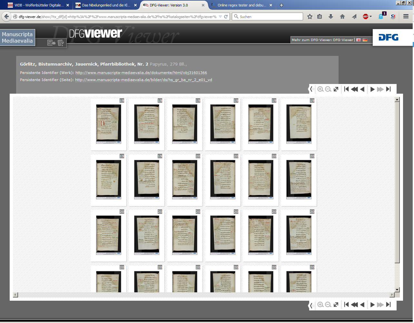Switch language with the German flag icon

[x=365, y=40]
